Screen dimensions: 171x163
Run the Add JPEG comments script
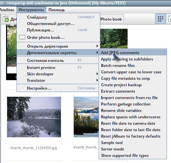pos(133,53)
